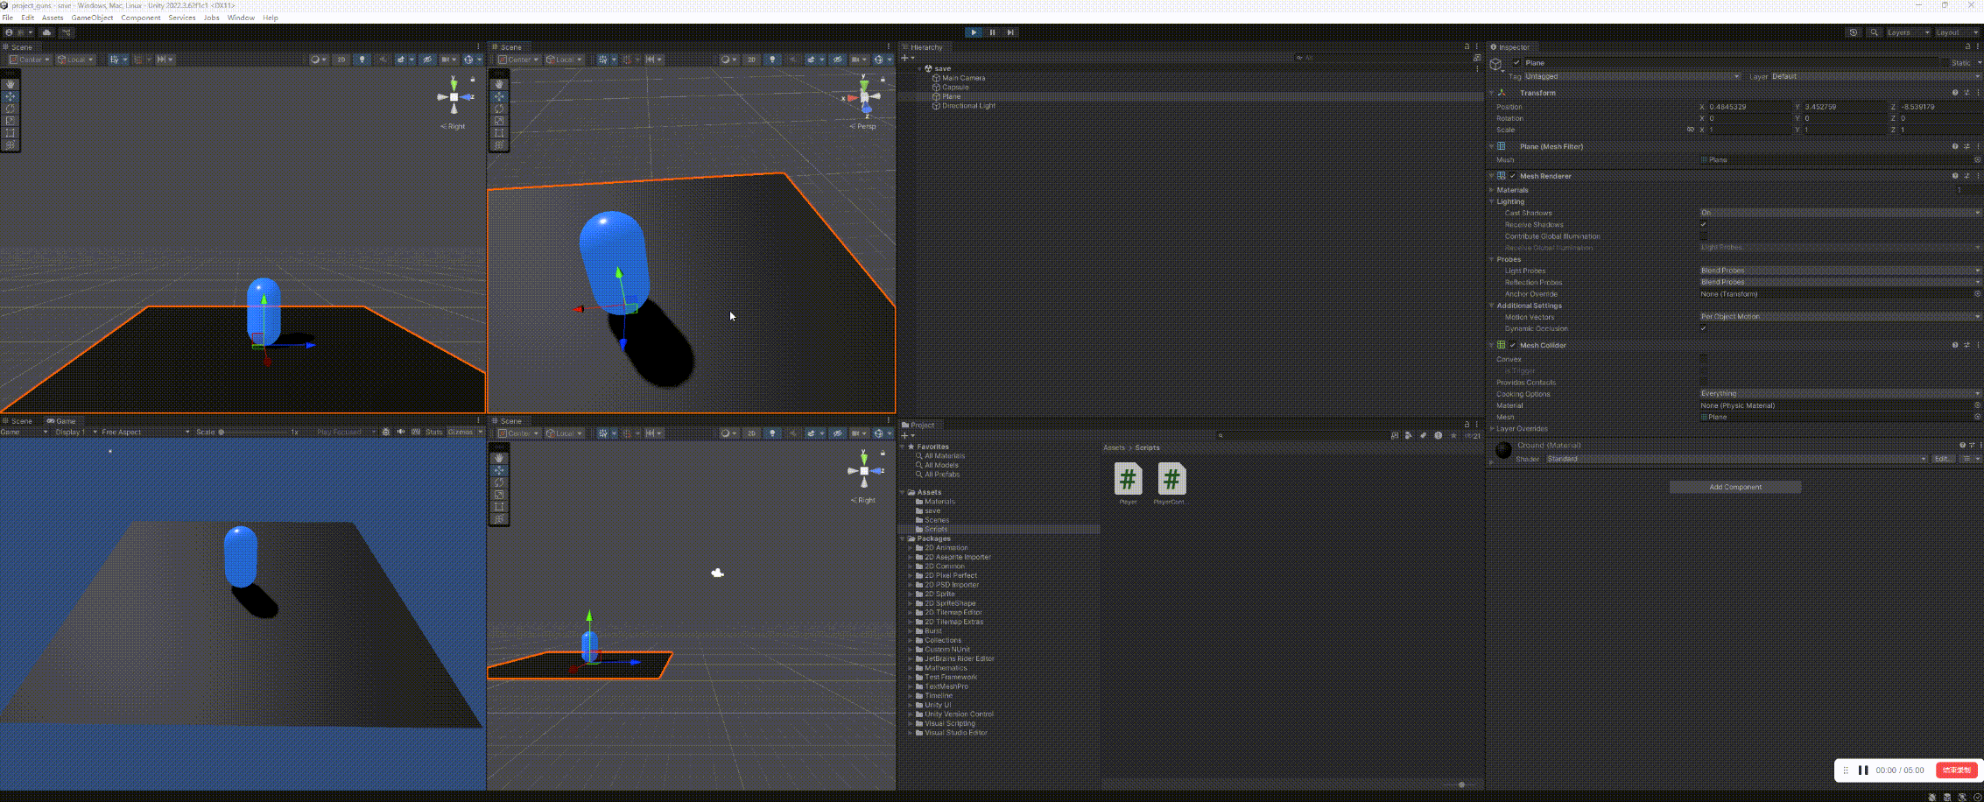The image size is (1984, 802).
Task: Click the Add Component button
Action: coord(1734,487)
